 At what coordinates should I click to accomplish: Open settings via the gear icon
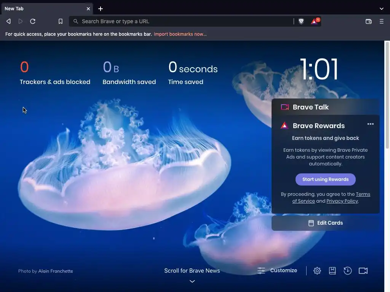pos(317,271)
